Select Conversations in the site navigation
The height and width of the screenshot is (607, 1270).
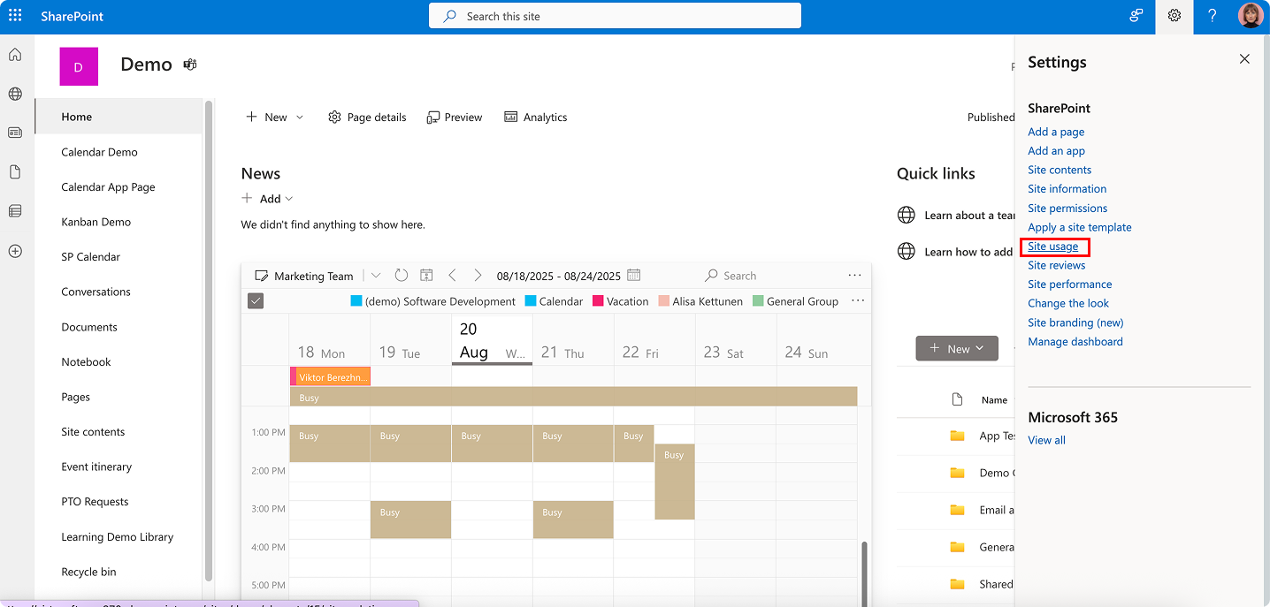pos(96,292)
